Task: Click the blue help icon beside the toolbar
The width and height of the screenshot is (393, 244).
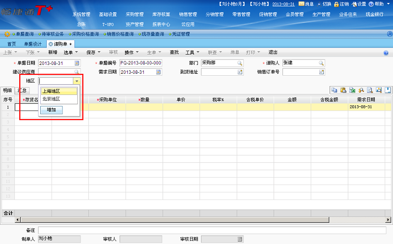Action: pyautogui.click(x=386, y=53)
